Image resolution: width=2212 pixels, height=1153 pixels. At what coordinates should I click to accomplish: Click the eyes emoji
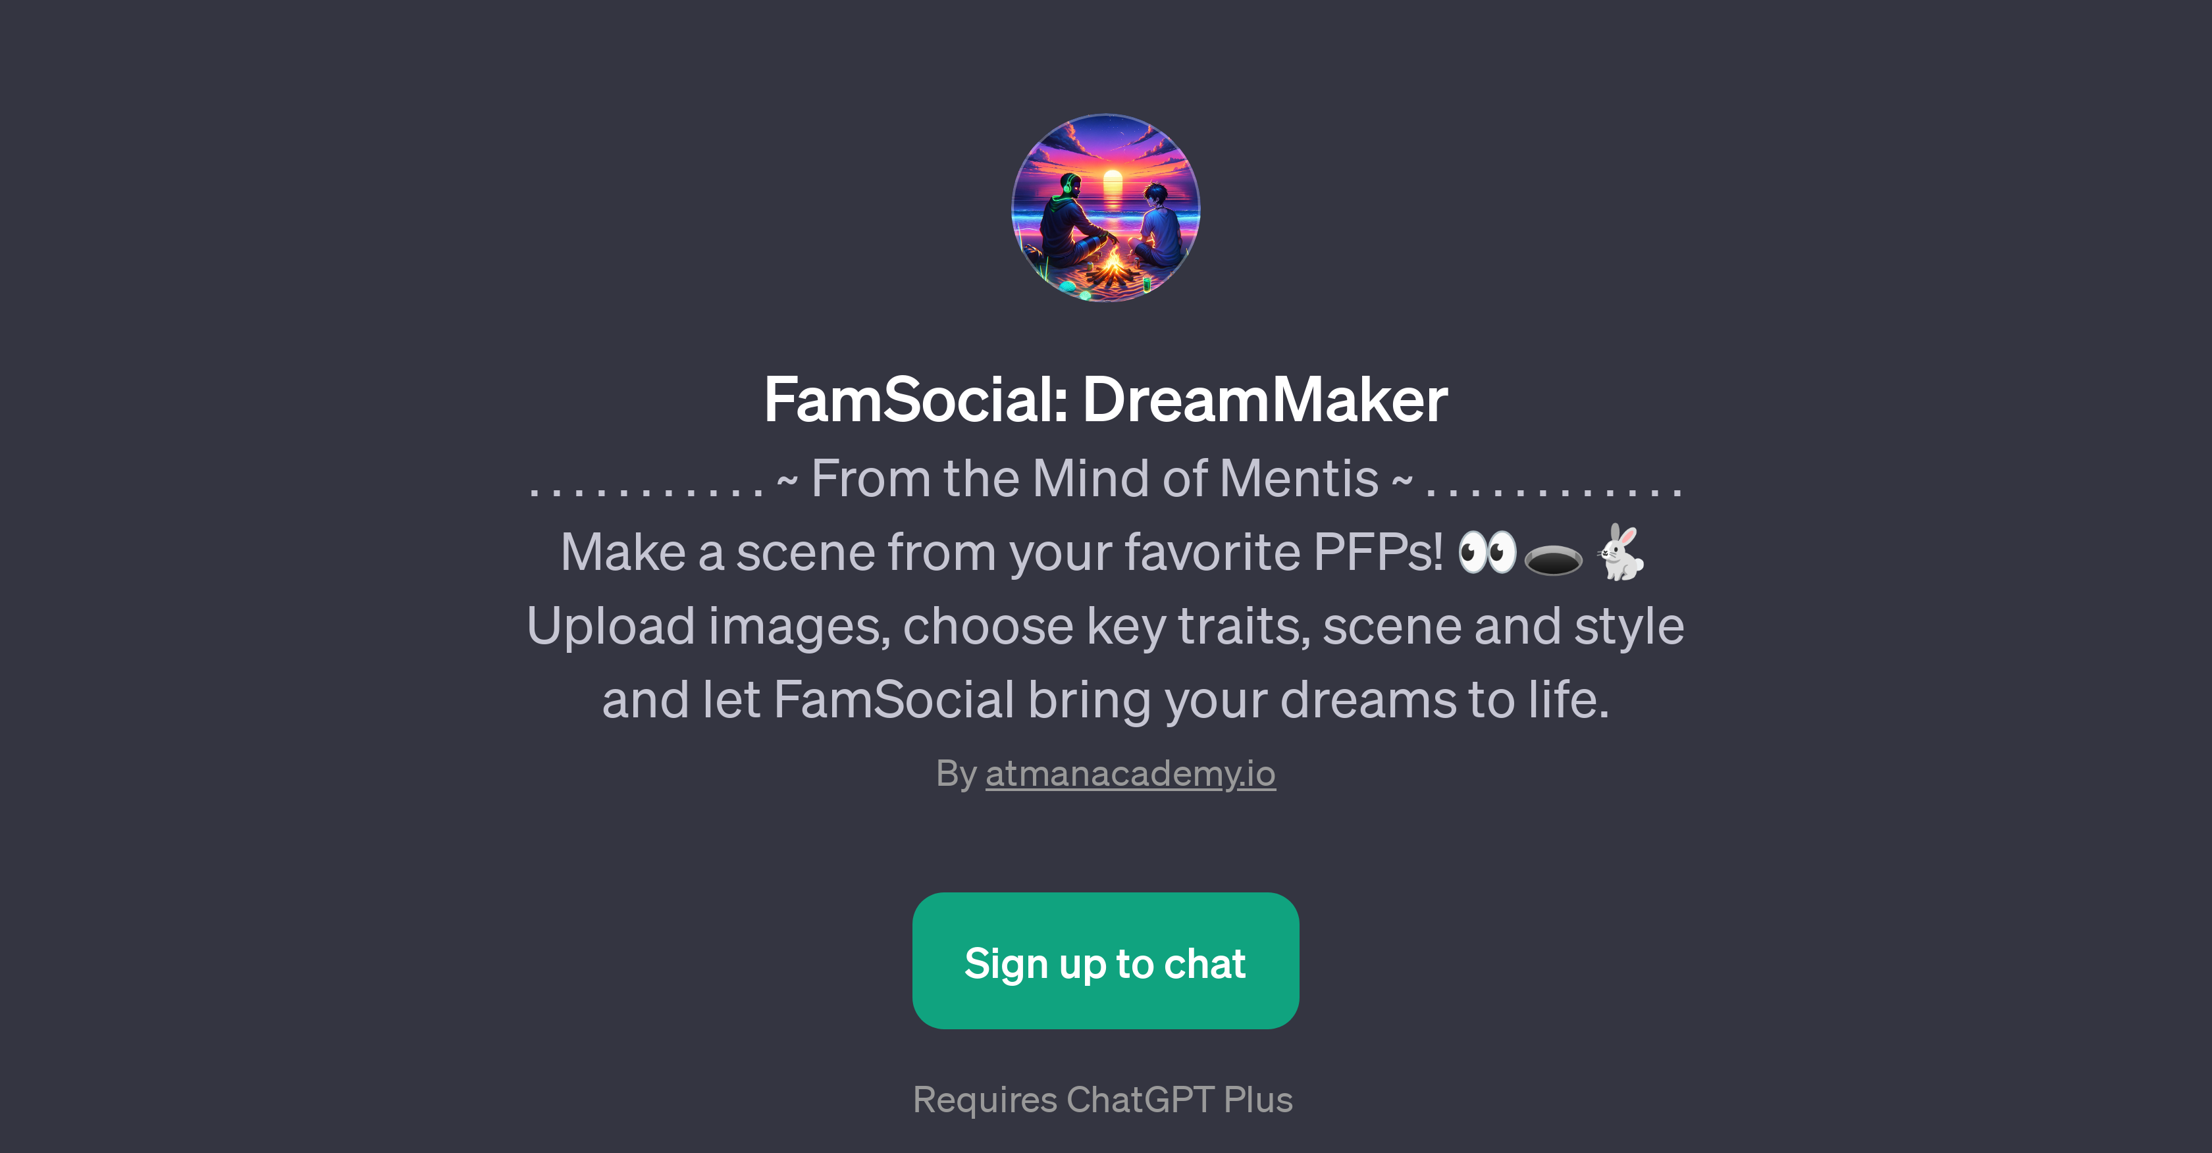click(x=1487, y=552)
